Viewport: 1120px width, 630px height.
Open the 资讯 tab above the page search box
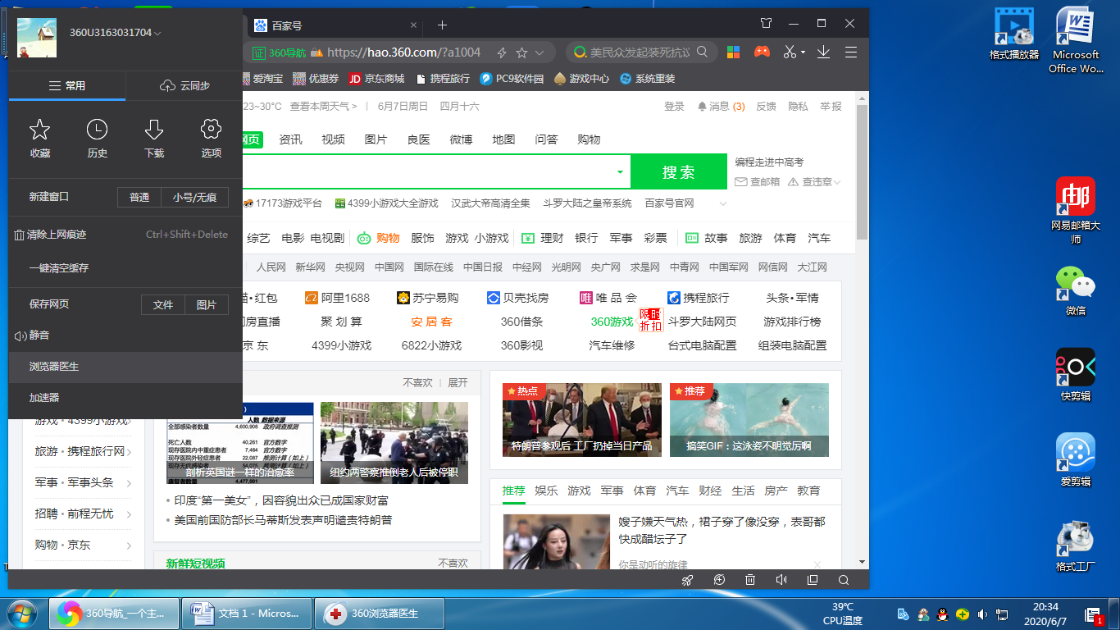290,139
